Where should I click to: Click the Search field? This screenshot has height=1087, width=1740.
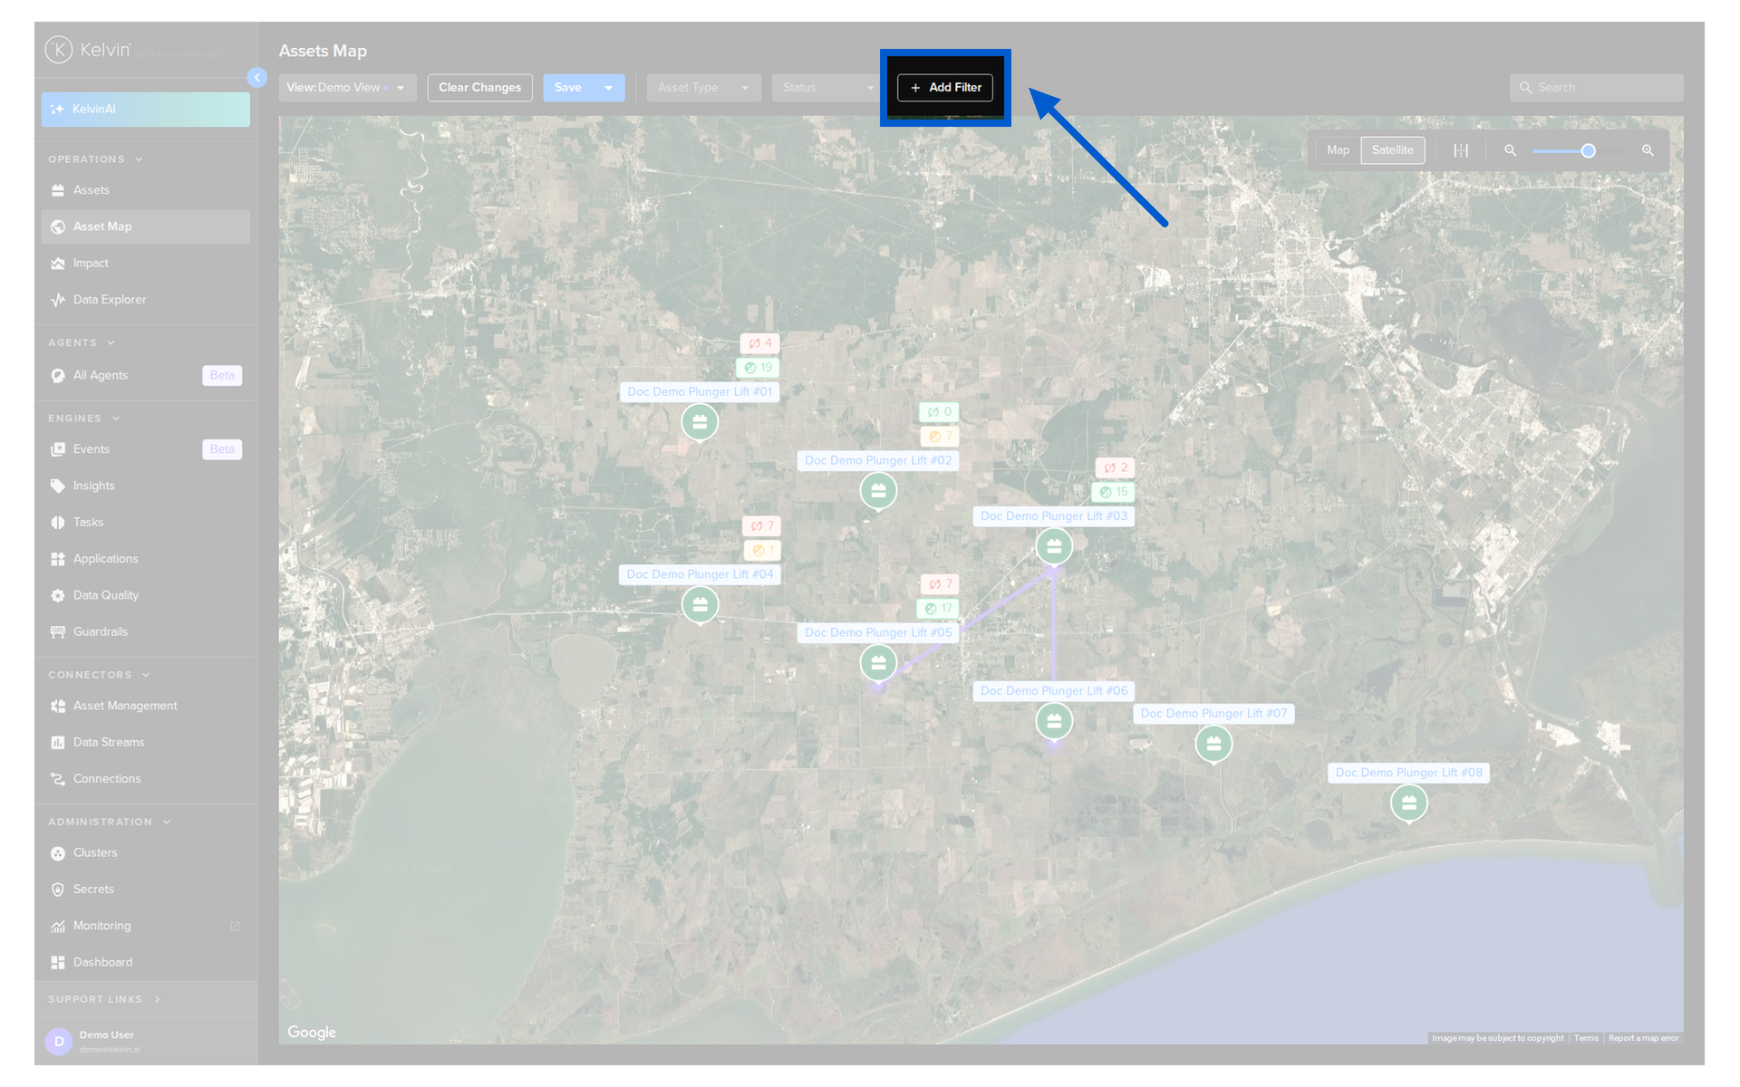1597,88
